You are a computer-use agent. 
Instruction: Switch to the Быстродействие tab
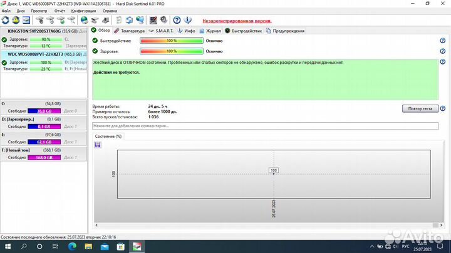pos(243,31)
